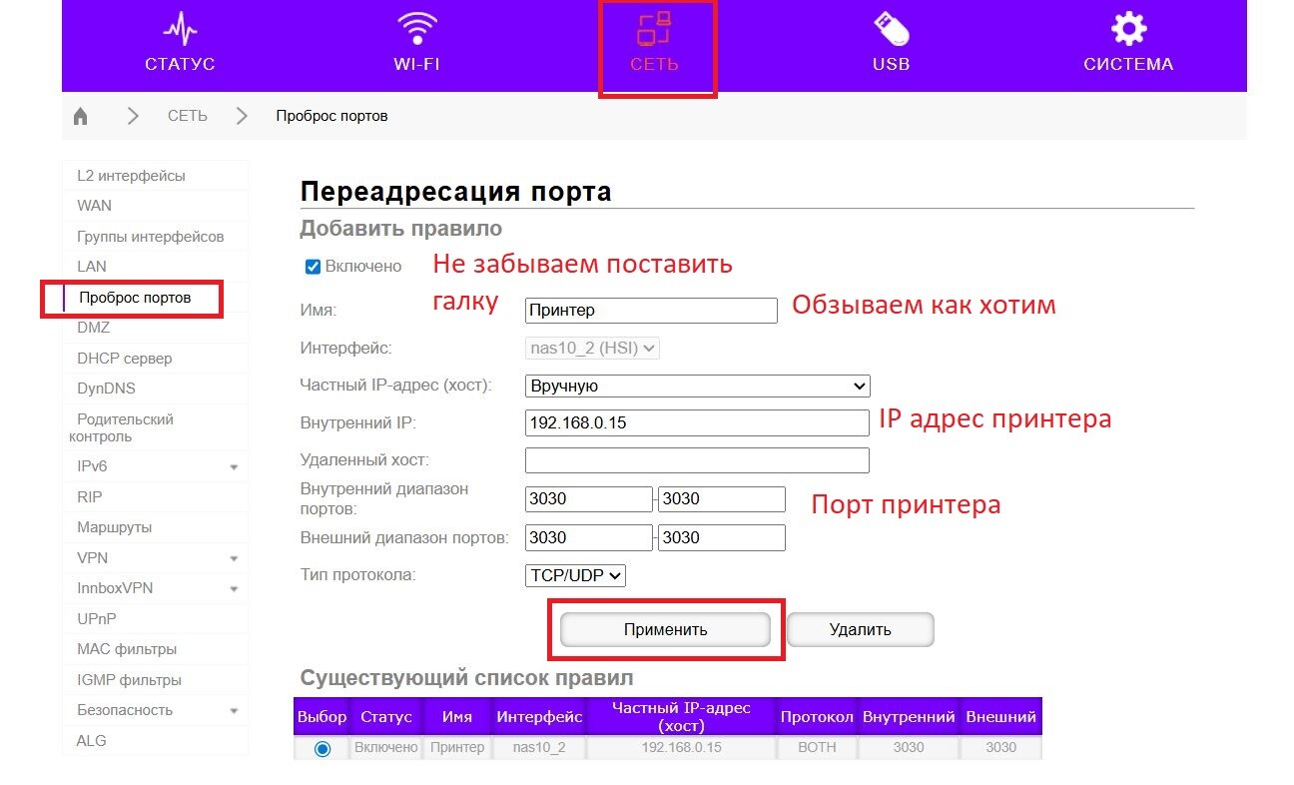The image size is (1294, 785).
Task: Click the Статус column header
Action: click(x=386, y=717)
